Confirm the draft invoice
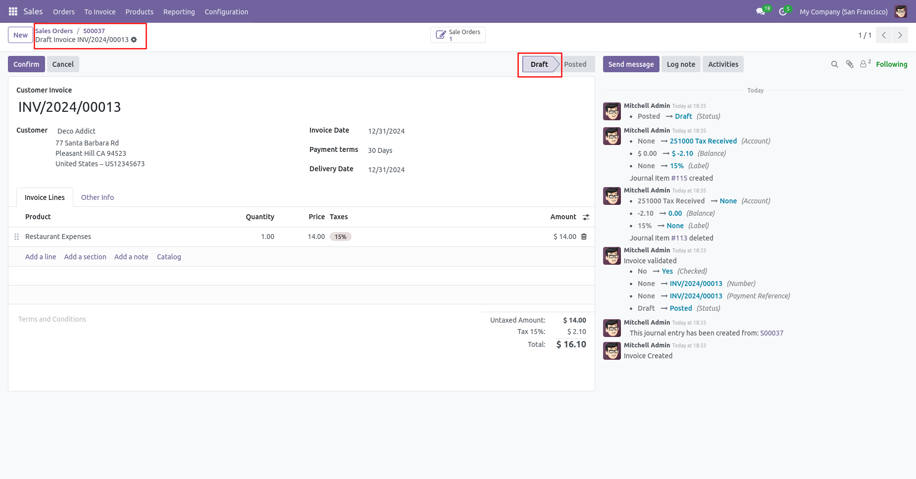 coord(26,64)
